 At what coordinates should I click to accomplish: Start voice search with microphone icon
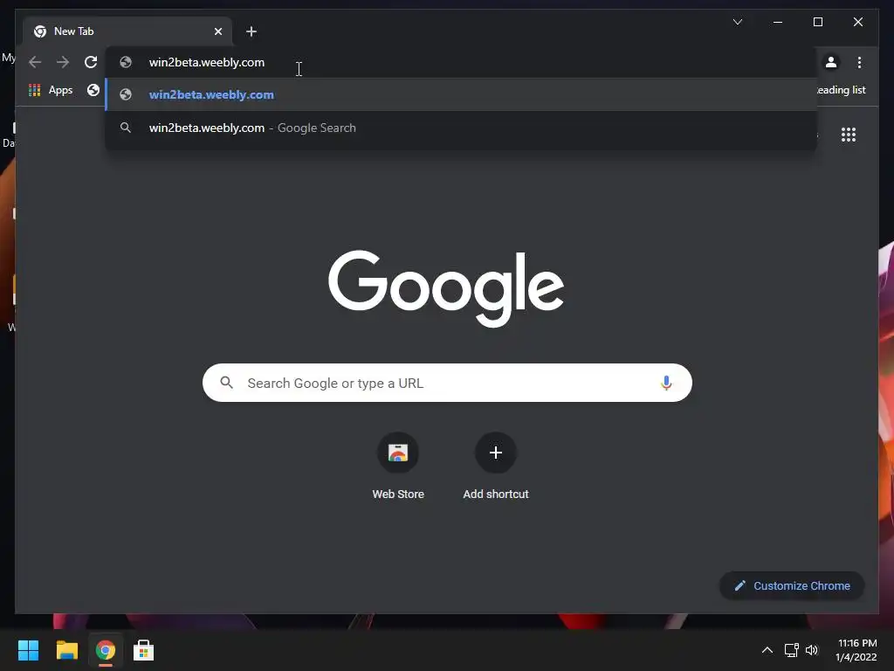666,383
